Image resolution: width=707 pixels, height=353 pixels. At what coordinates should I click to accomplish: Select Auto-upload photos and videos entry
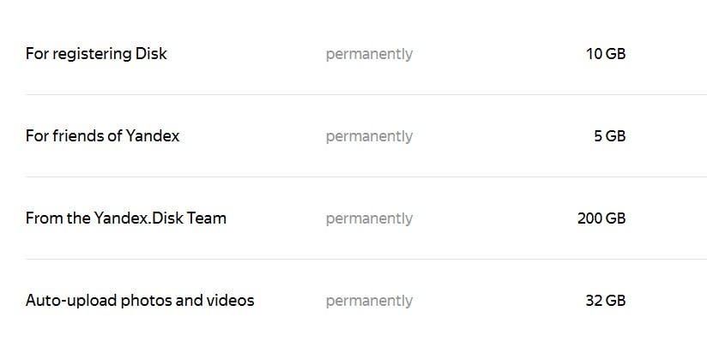[140, 301]
